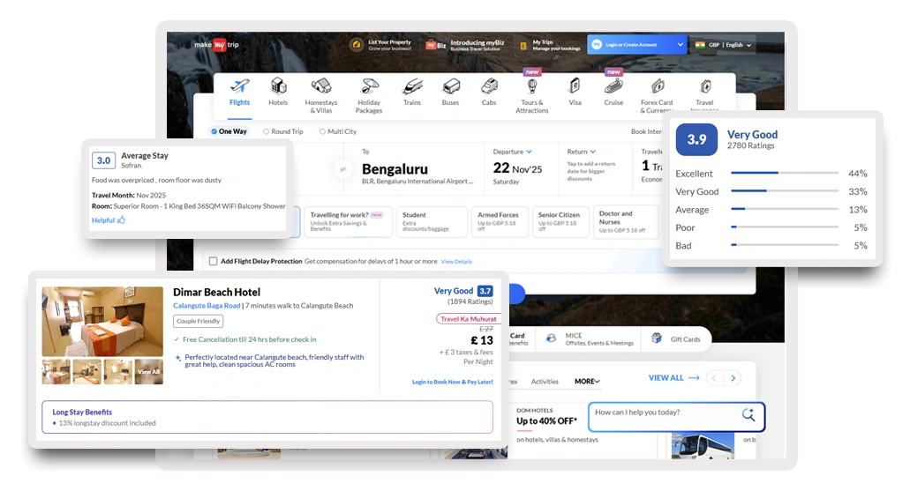Enable Add Flight Delay Protection checkbox

[x=213, y=262]
